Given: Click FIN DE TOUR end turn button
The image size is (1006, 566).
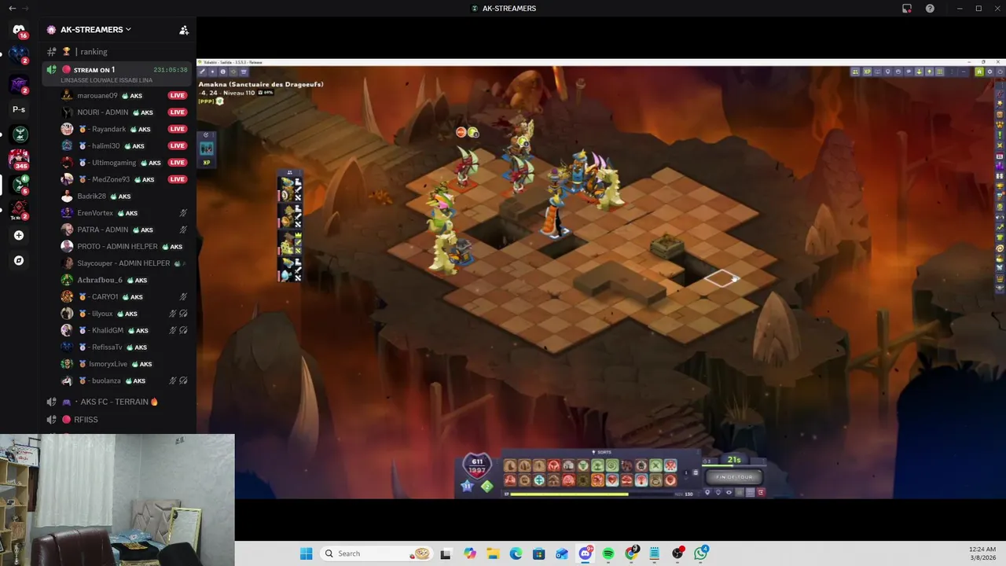Looking at the screenshot, I should (734, 477).
